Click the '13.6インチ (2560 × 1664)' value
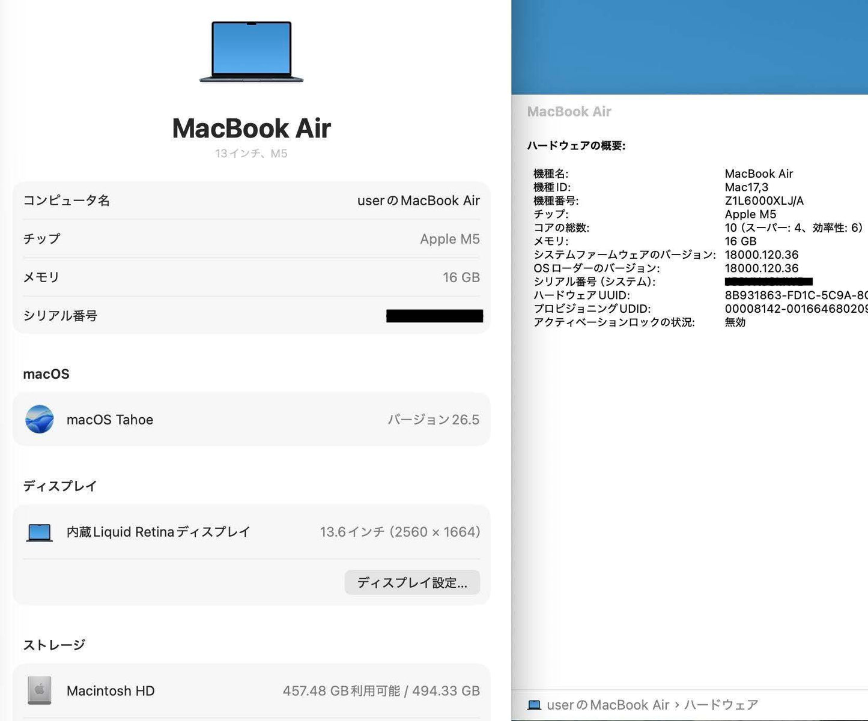This screenshot has height=721, width=868. pyautogui.click(x=400, y=532)
